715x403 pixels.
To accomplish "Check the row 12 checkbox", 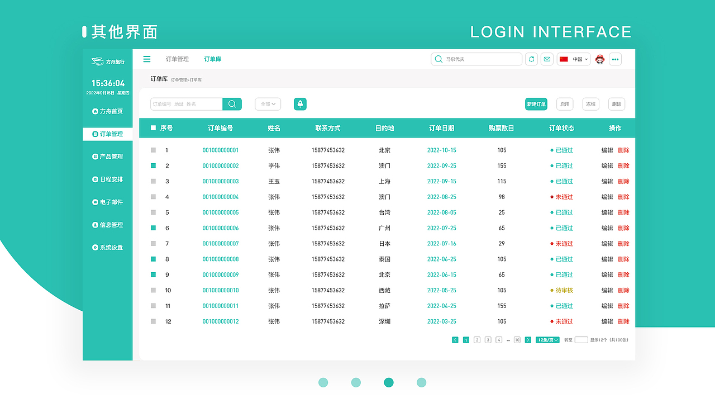I will [153, 321].
